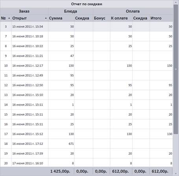Click the К оплате value 150
The height and width of the screenshot is (176, 179).
[129, 65]
